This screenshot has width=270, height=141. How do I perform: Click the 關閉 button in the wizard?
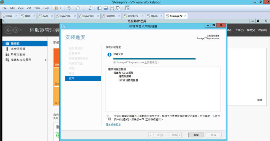[x=196, y=135]
